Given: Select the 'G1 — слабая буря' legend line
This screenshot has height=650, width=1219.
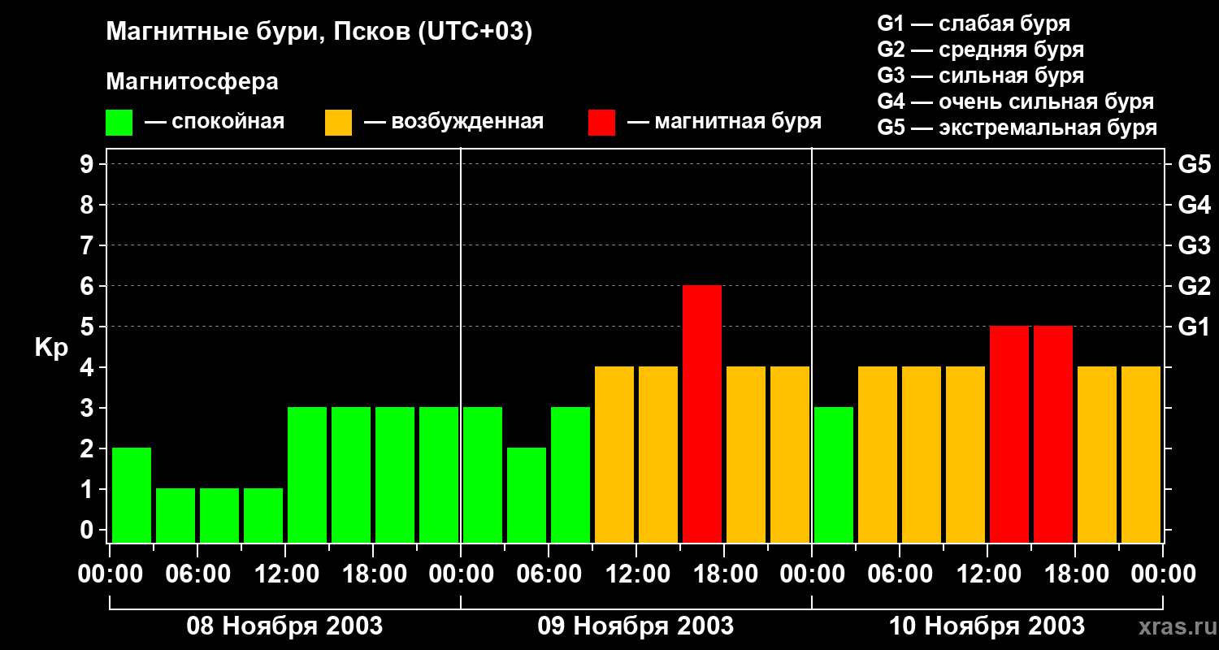Looking at the screenshot, I should click(974, 24).
